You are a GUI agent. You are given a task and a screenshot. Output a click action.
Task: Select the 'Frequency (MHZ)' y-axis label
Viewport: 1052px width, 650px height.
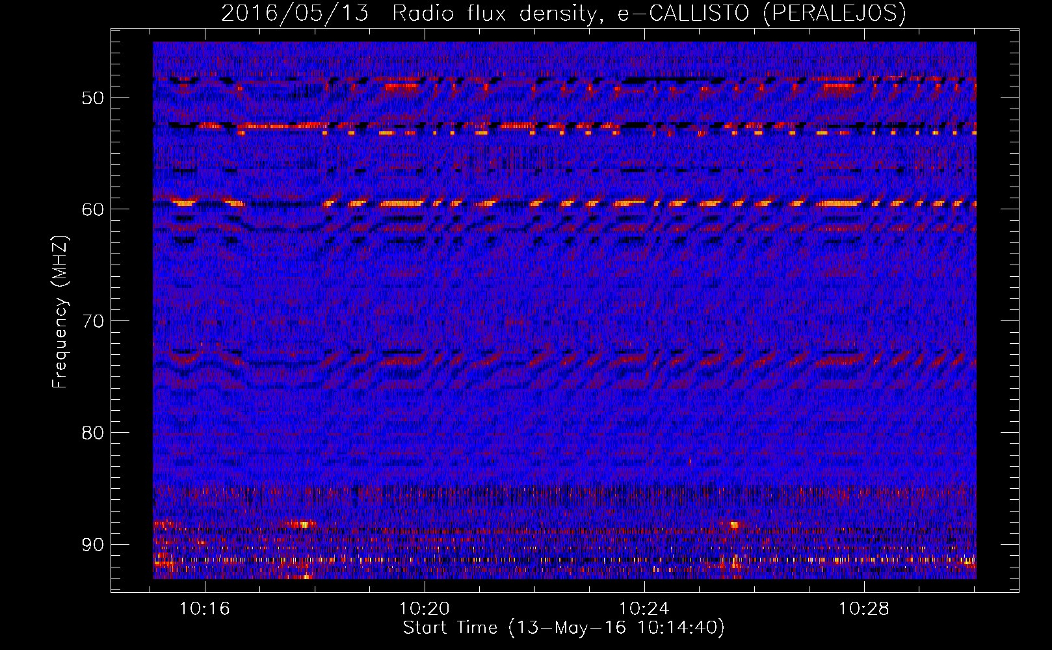[60, 311]
